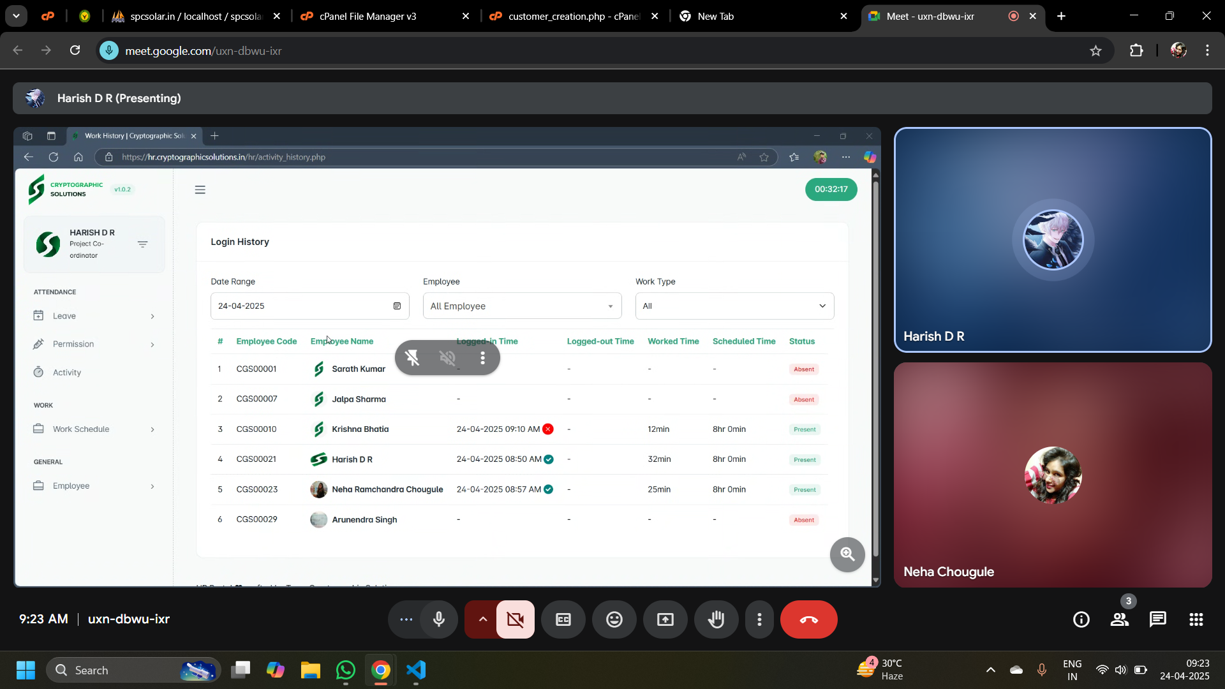Open more options three-dot menu

coord(759,619)
